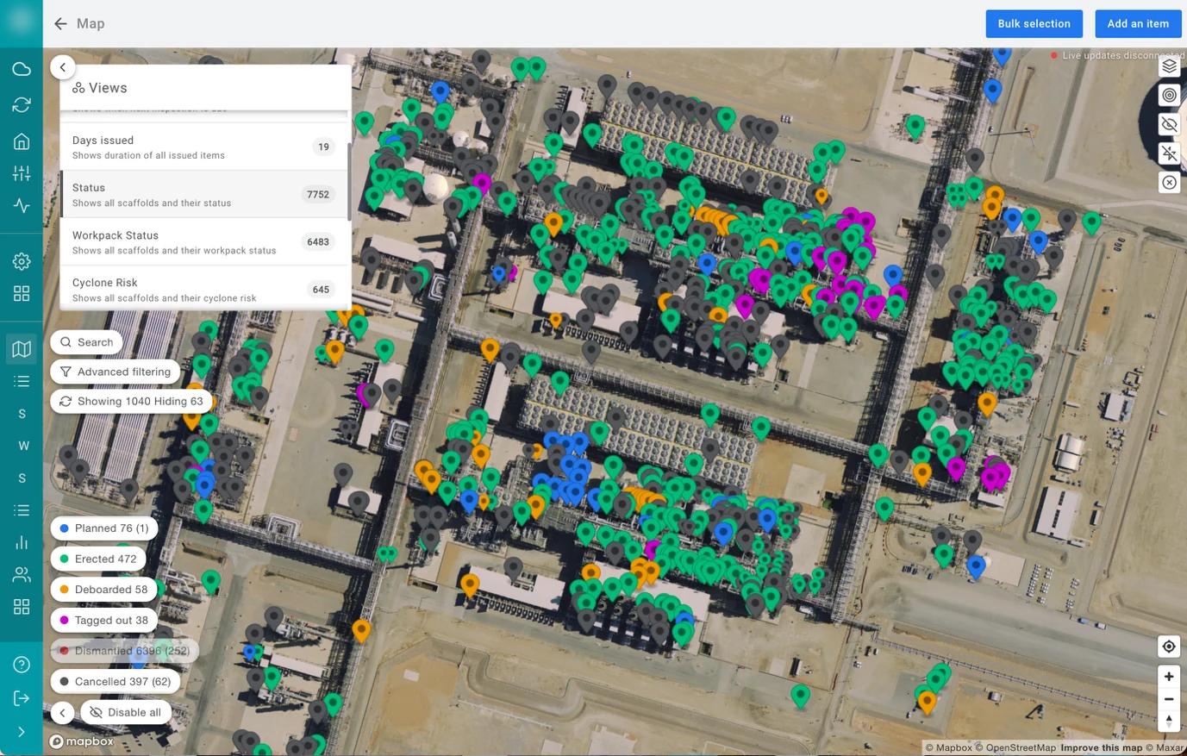Click the circled X map control
1187x756 pixels.
click(1169, 183)
